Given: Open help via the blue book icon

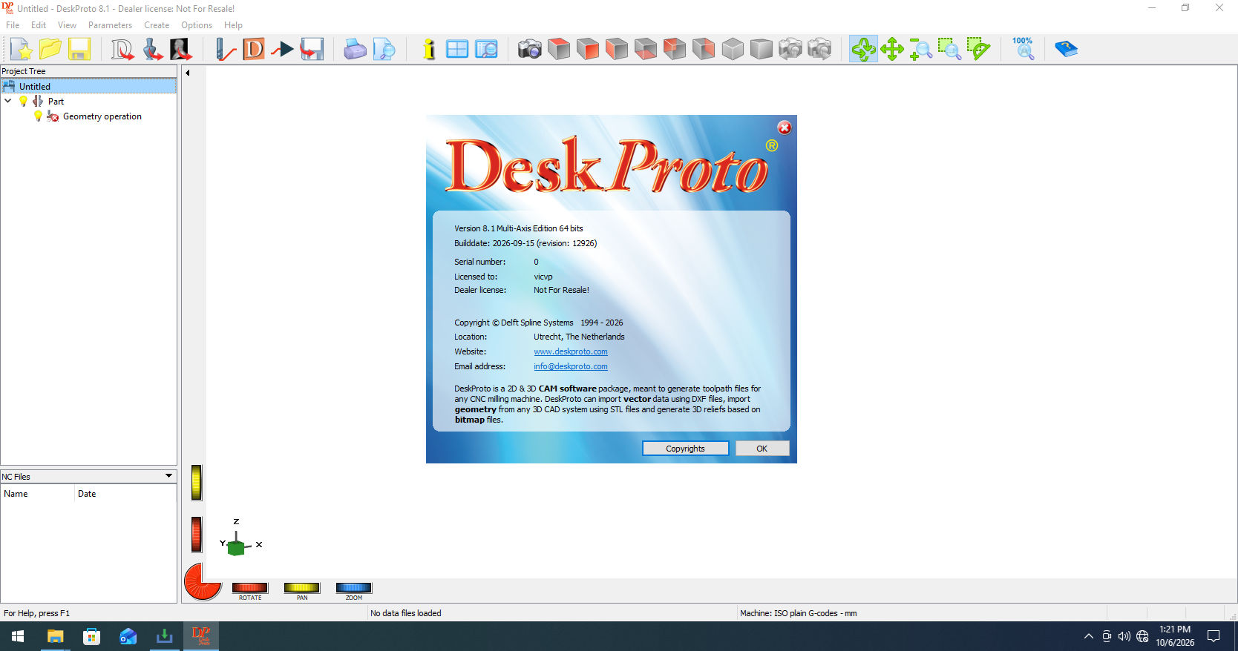Looking at the screenshot, I should point(1067,50).
